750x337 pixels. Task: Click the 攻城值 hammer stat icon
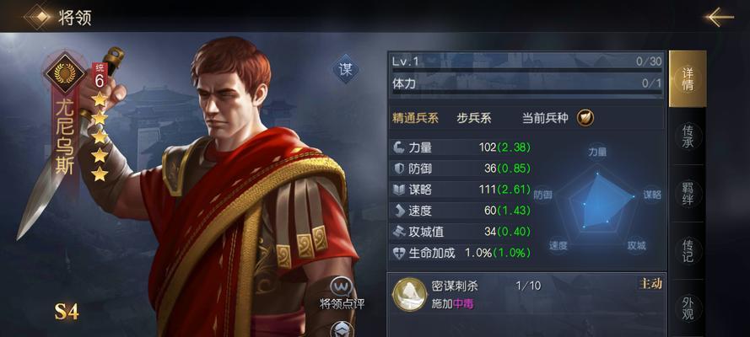(399, 232)
